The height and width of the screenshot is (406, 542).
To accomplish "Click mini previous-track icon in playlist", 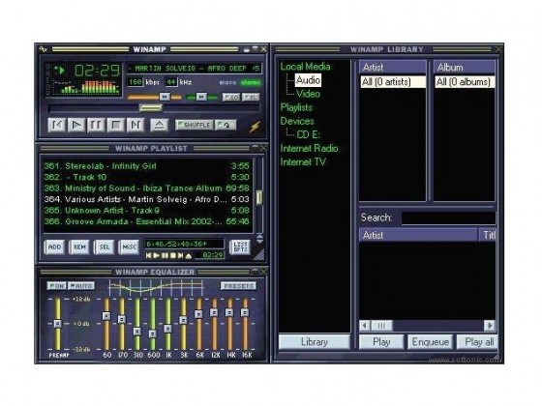I will pyautogui.click(x=148, y=255).
